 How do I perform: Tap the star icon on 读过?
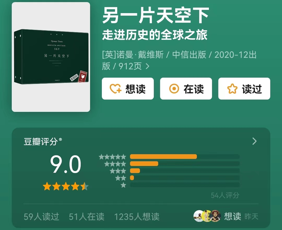(x=232, y=89)
